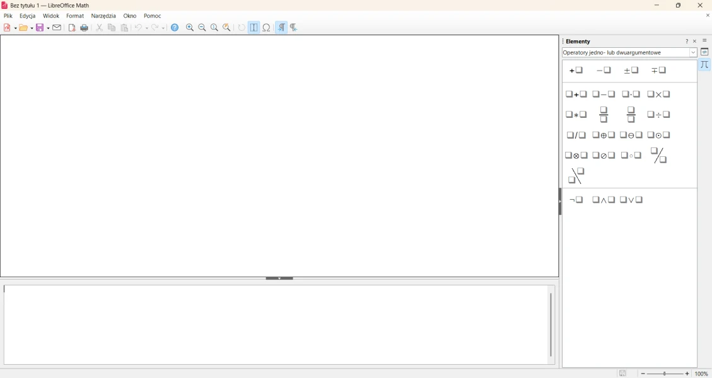
Task: Click the sidebar hide handle
Action: point(560,202)
